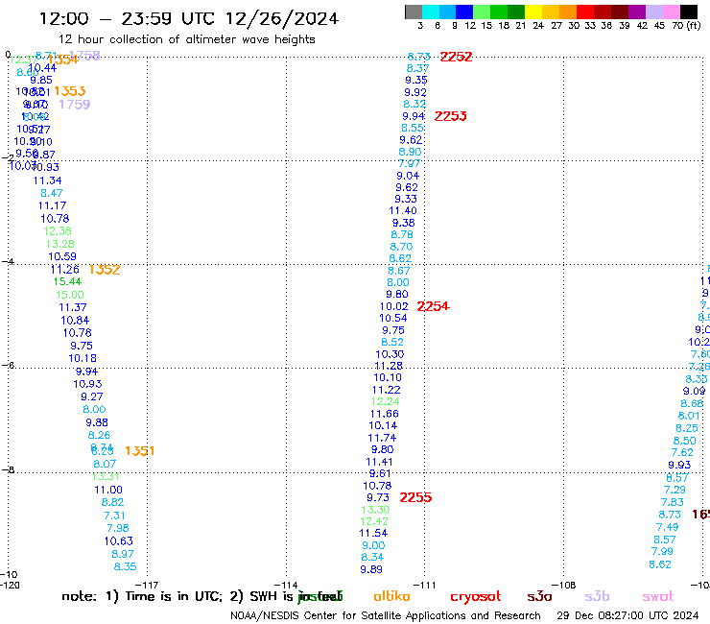Click the 10.63 wave height value
The width and height of the screenshot is (710, 624).
(119, 541)
